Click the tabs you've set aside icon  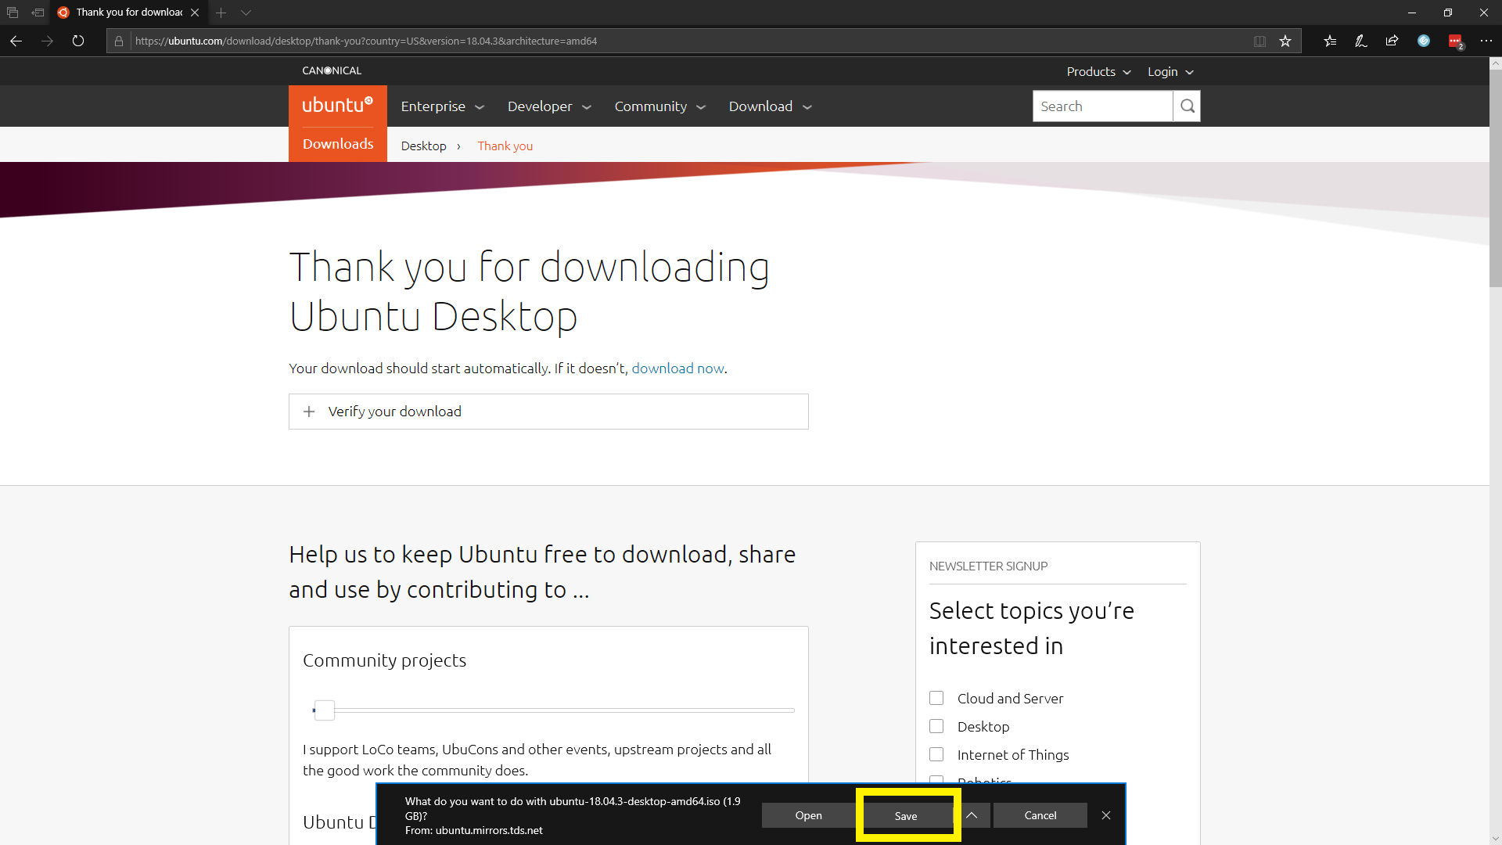point(13,13)
